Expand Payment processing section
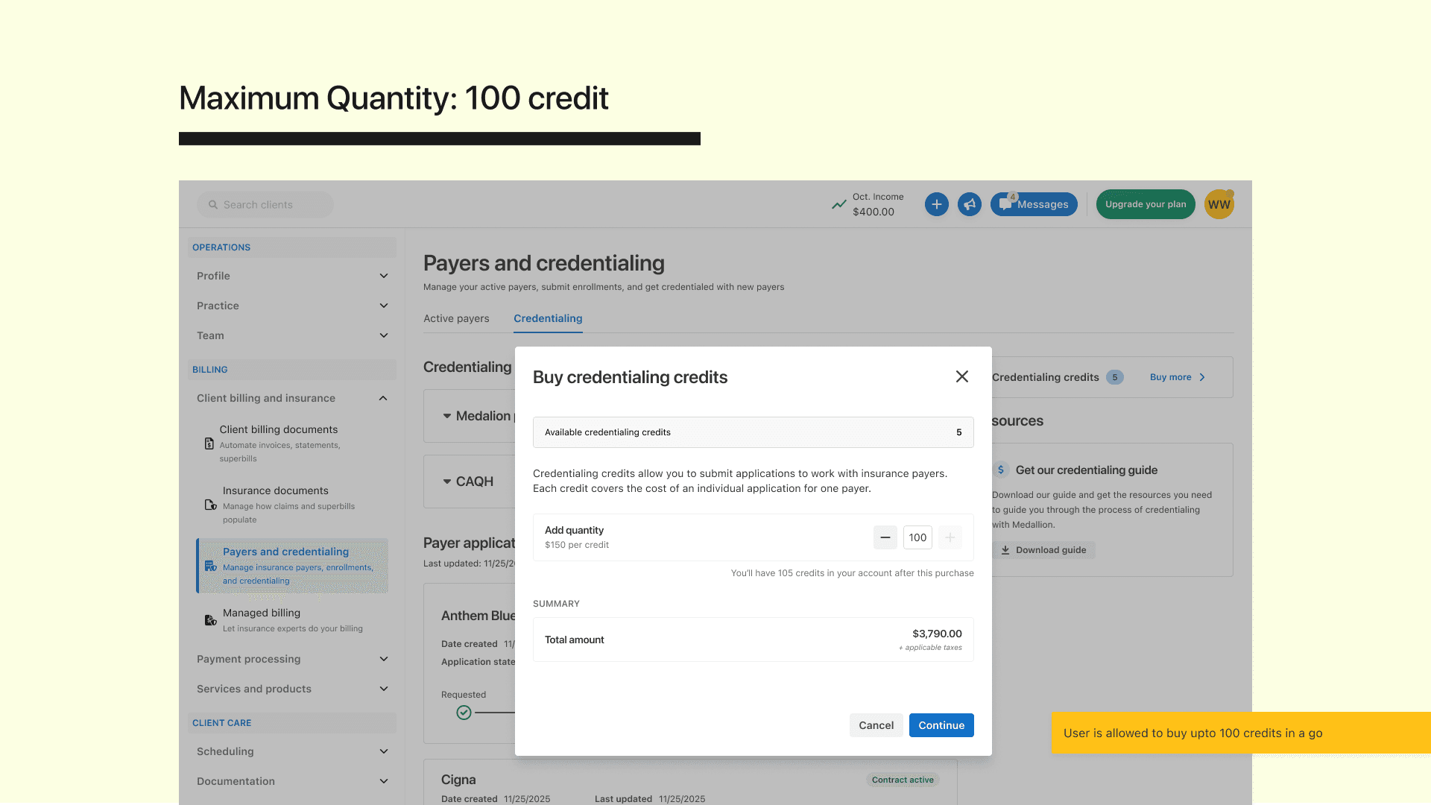Viewport: 1431px width, 805px height. (x=292, y=659)
